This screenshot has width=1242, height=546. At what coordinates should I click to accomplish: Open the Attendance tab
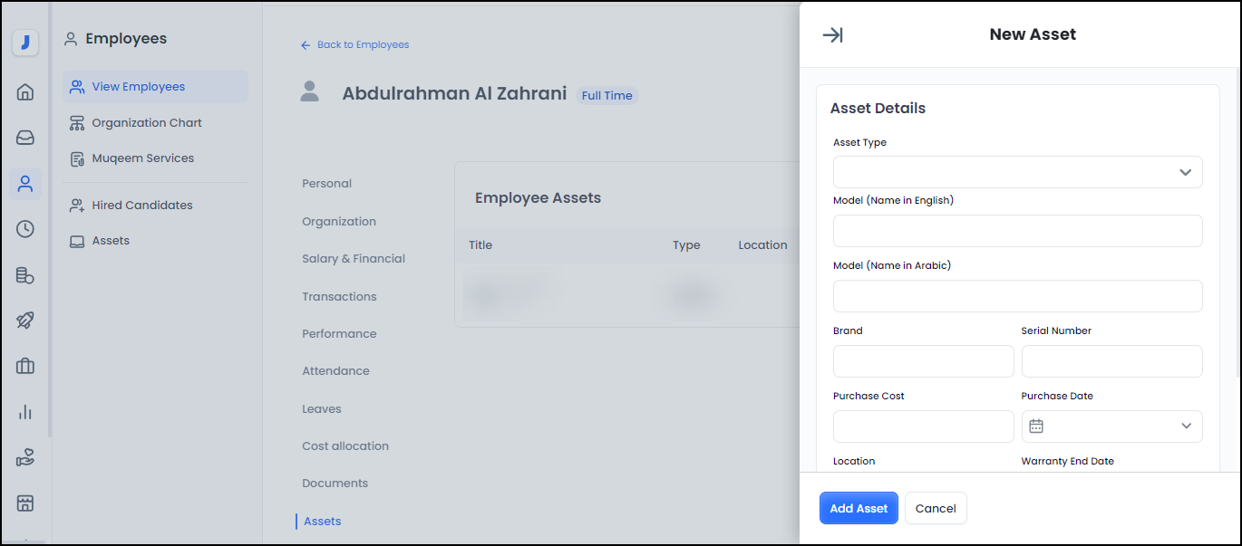point(335,371)
